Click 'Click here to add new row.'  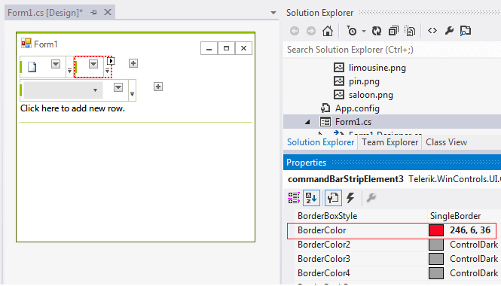click(72, 108)
